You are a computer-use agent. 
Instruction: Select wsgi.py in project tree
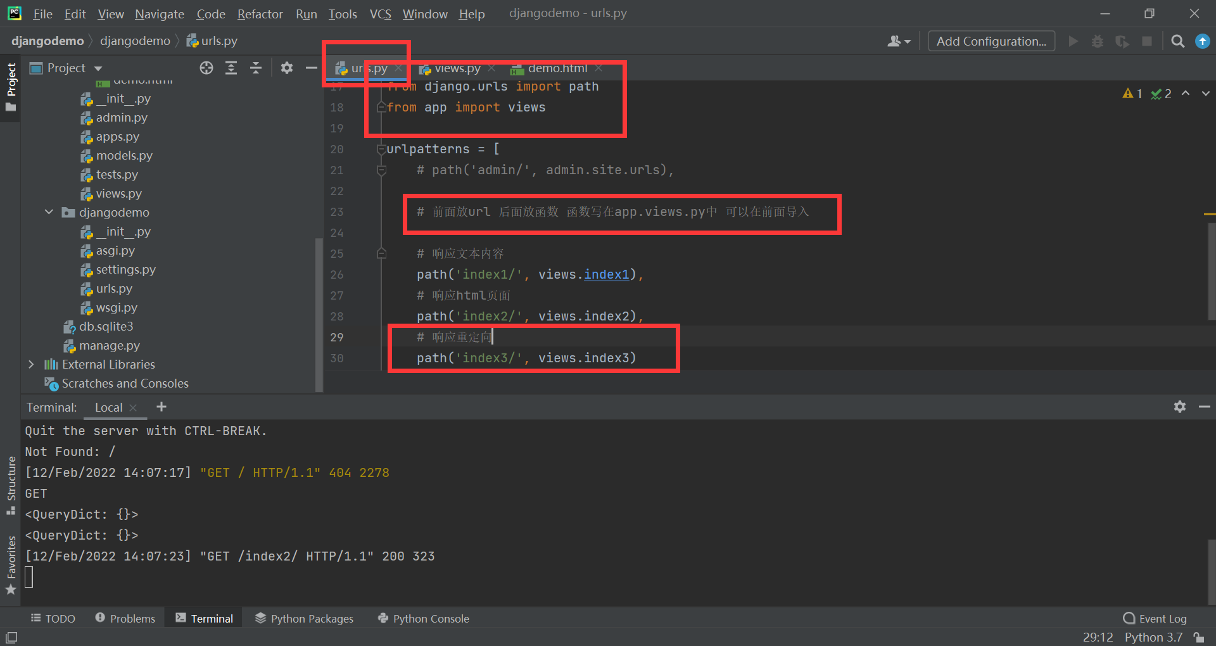(x=116, y=307)
